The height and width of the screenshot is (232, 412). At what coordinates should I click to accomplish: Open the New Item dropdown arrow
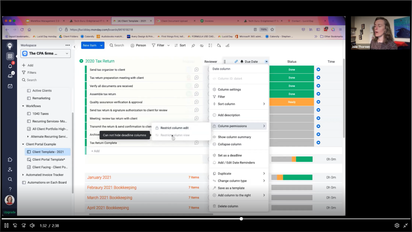101,45
